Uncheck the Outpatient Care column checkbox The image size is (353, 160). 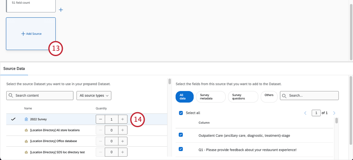coord(181,135)
